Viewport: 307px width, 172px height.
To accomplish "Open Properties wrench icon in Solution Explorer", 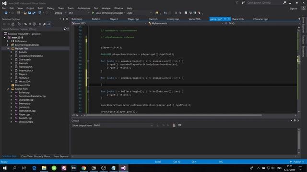I will tap(45, 24).
